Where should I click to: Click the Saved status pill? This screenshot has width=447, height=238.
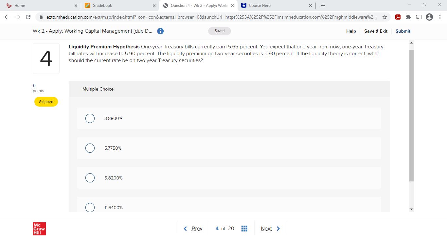click(x=220, y=31)
